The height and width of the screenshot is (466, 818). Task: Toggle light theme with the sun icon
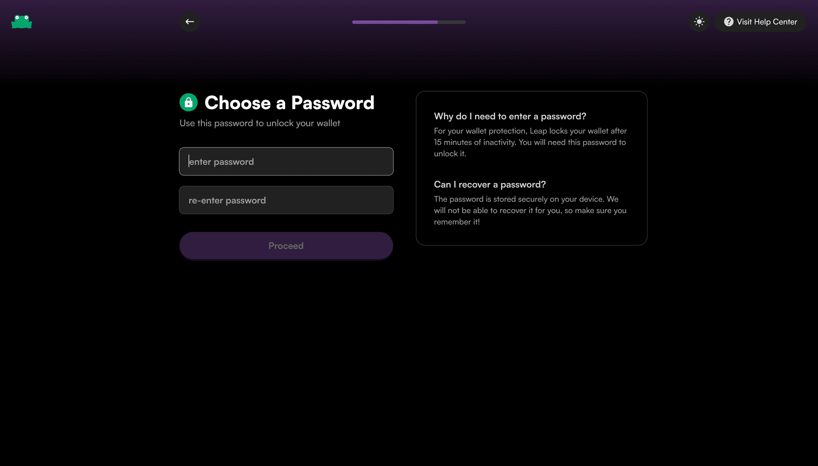pyautogui.click(x=699, y=22)
